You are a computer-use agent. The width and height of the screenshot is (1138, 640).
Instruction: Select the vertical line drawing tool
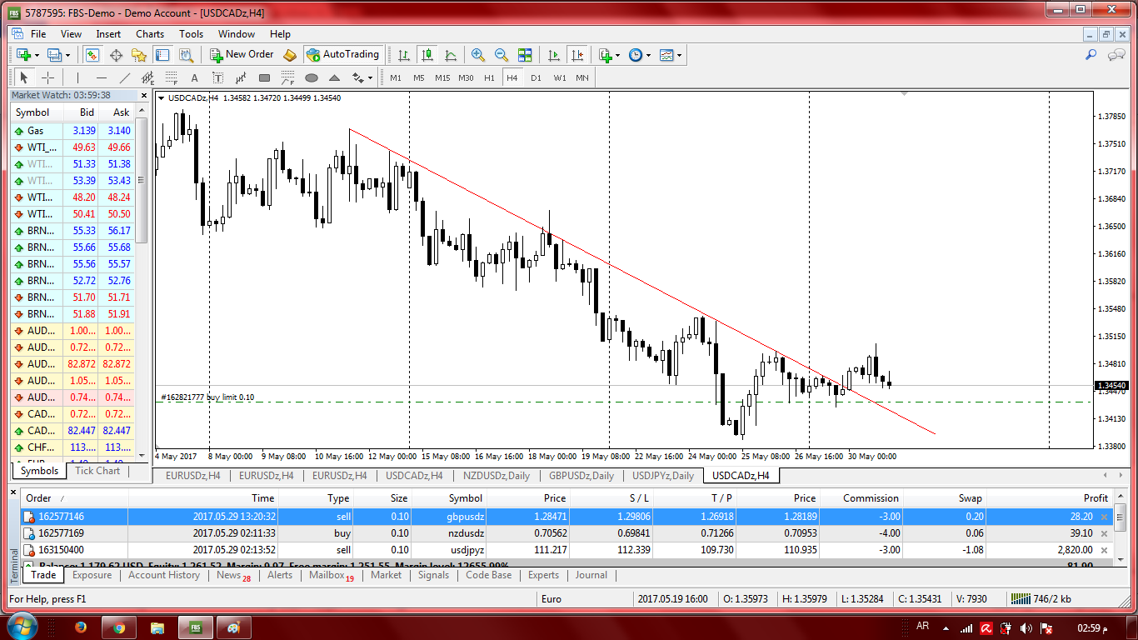[77, 77]
